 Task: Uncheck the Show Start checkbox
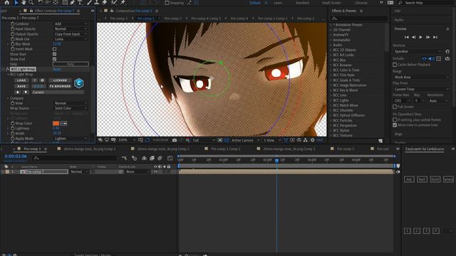[54, 54]
